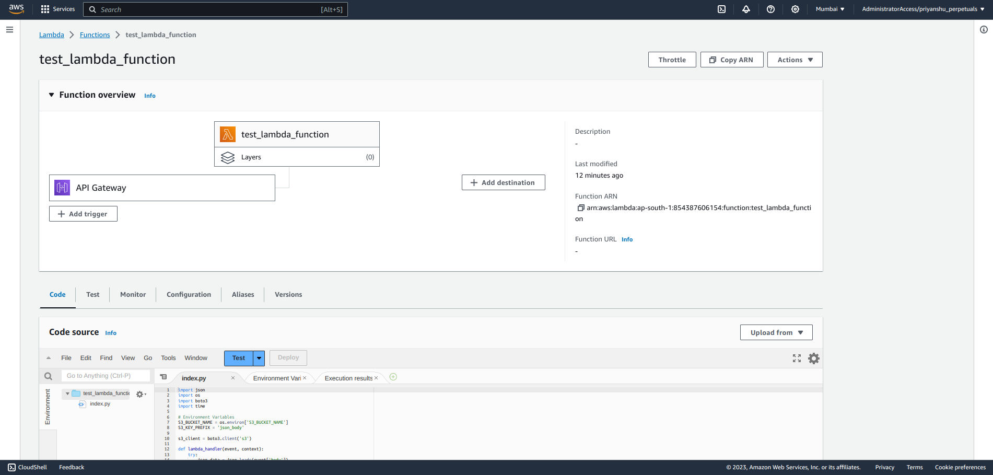This screenshot has height=475, width=993.
Task: Toggle fullscreen editor icon
Action: (x=797, y=358)
